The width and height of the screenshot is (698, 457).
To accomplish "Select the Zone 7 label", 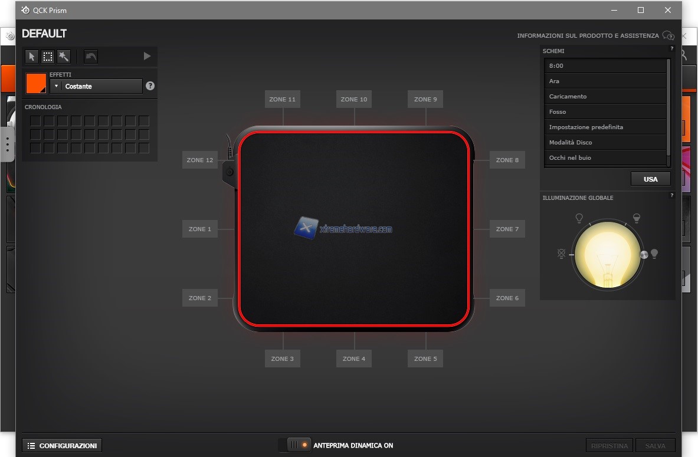I will 507,229.
